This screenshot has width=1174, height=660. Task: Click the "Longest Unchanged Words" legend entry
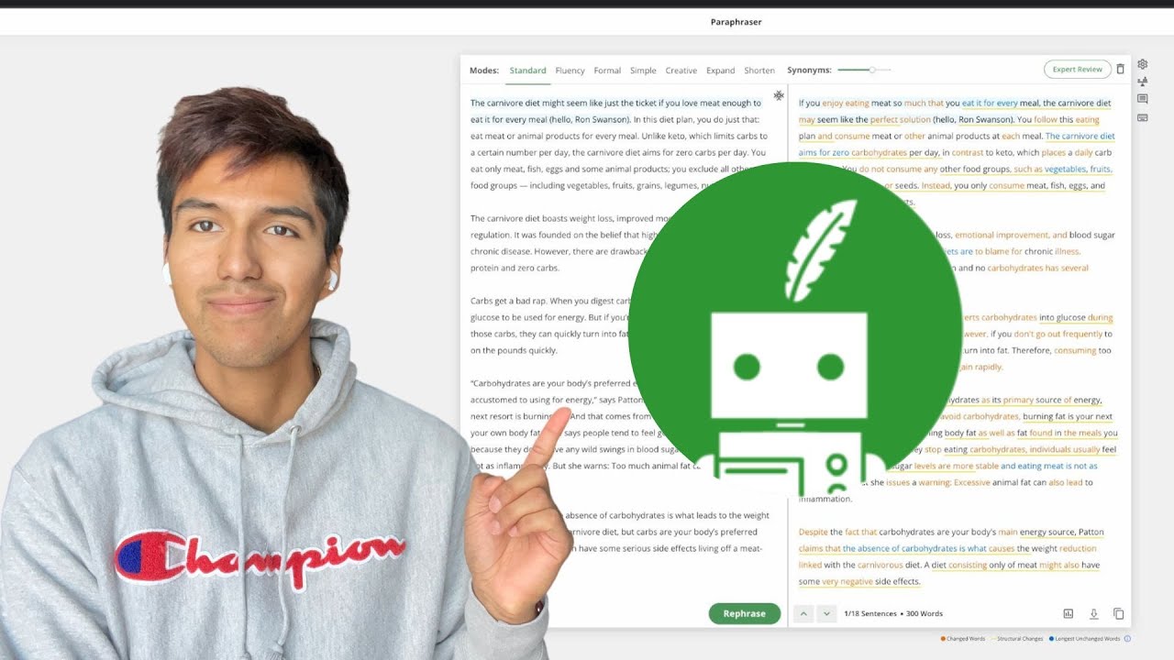[1084, 639]
